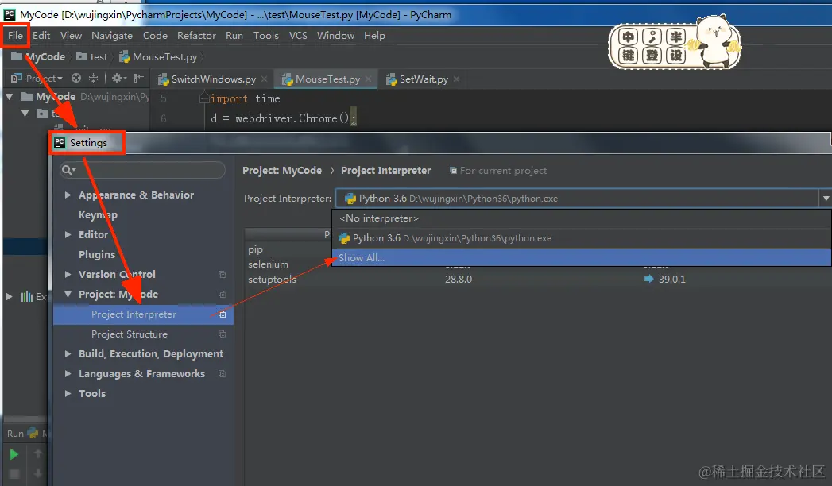The width and height of the screenshot is (832, 486).
Task: Click the setuptools upgrade arrow icon
Action: [x=648, y=279]
